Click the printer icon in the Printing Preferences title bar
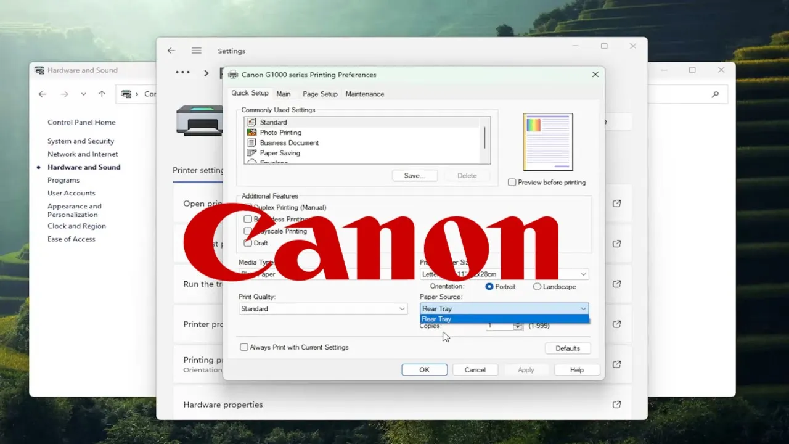Image resolution: width=789 pixels, height=444 pixels. 233,75
